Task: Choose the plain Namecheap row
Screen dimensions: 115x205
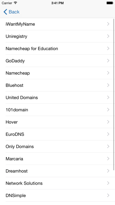Action: (x=58, y=73)
